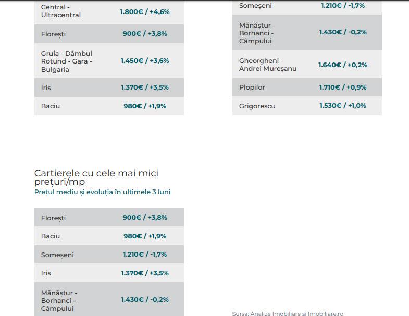Select the 1.800€ / +4,6% price value
The height and width of the screenshot is (316, 409).
145,11
